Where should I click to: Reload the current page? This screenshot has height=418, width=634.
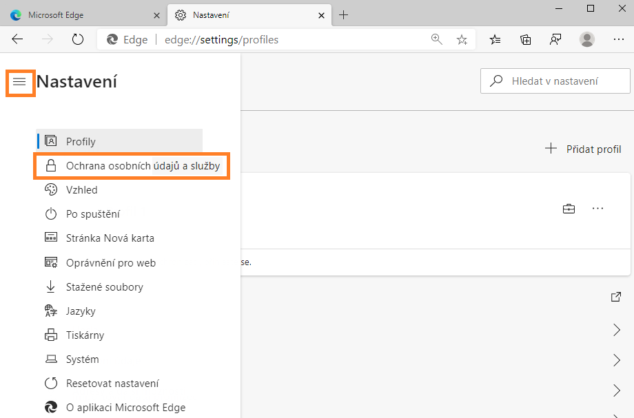click(78, 39)
